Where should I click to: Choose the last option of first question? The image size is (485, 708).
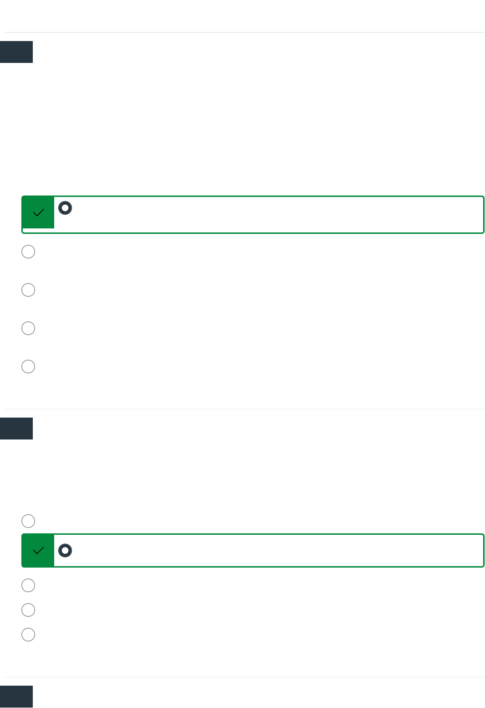click(28, 367)
